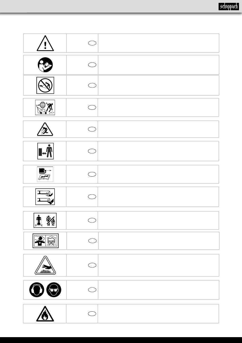Click the toxic fumes no-indoor-use symbol
The image size is (242, 343).
46,241
